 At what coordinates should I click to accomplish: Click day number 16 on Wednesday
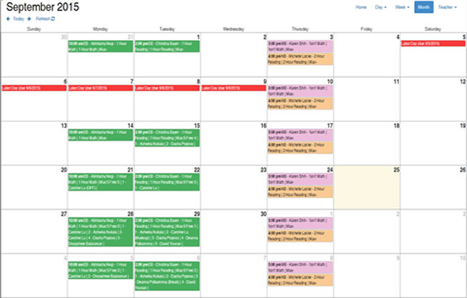point(263,126)
